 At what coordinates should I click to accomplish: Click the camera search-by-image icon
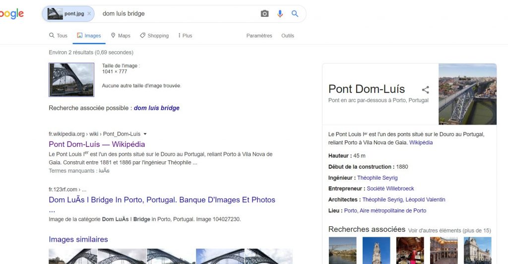coord(264,14)
